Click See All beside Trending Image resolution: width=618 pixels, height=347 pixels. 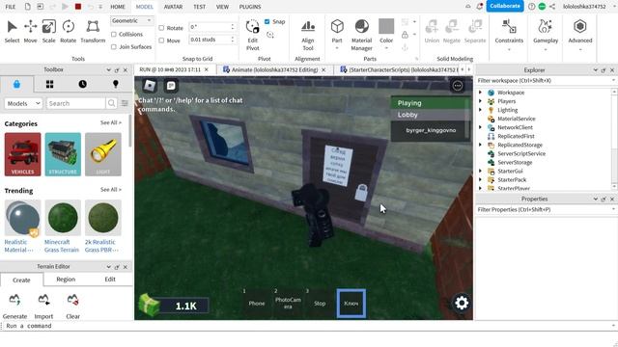[x=111, y=190]
